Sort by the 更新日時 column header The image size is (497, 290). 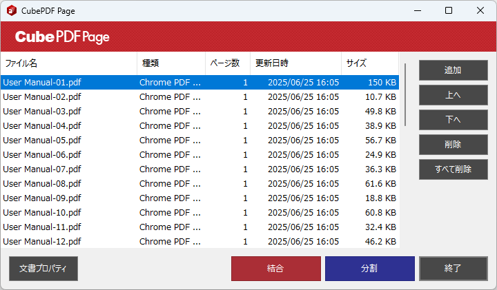[x=295, y=63]
